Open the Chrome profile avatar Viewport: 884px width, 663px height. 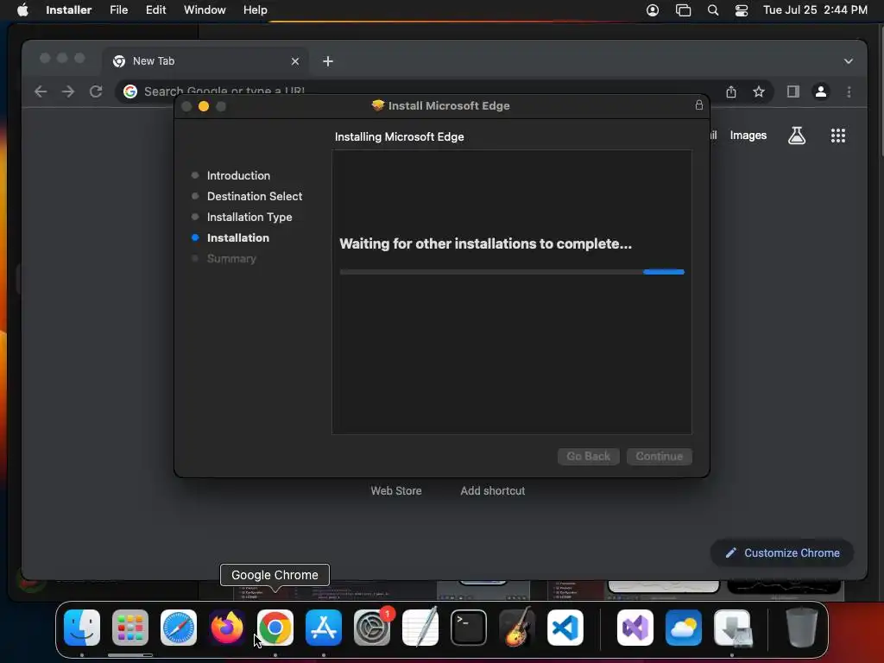pyautogui.click(x=821, y=92)
